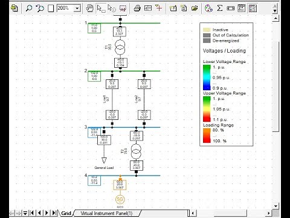The width and height of the screenshot is (290, 218).
Task: Click the generator orange result box
Action: point(120,185)
